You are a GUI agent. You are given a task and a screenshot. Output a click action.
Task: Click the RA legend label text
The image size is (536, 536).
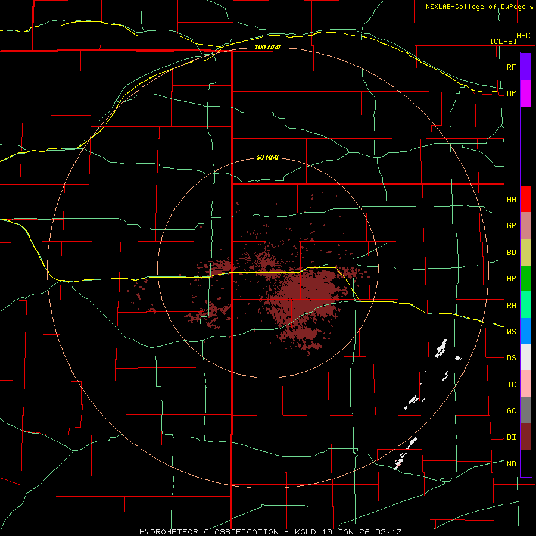[x=512, y=305]
